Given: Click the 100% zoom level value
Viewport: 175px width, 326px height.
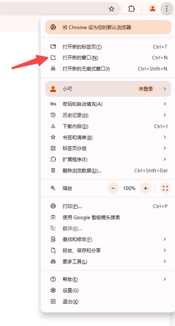Looking at the screenshot, I should tap(129, 188).
